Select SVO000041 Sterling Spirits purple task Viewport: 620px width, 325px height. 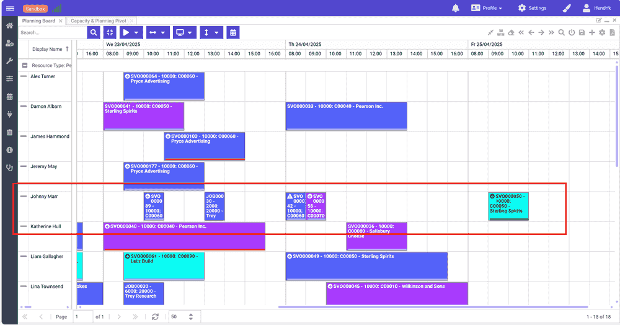click(144, 116)
